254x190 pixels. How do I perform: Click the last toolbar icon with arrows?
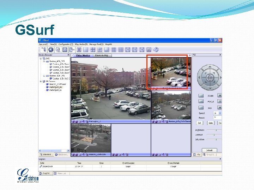coord(156,50)
